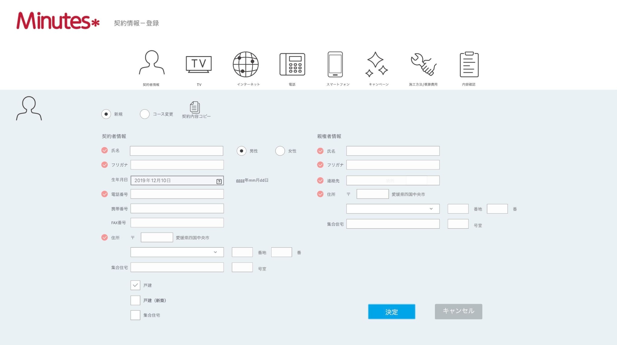
Task: Focus the contractor 氏名 input field
Action: [x=176, y=151]
